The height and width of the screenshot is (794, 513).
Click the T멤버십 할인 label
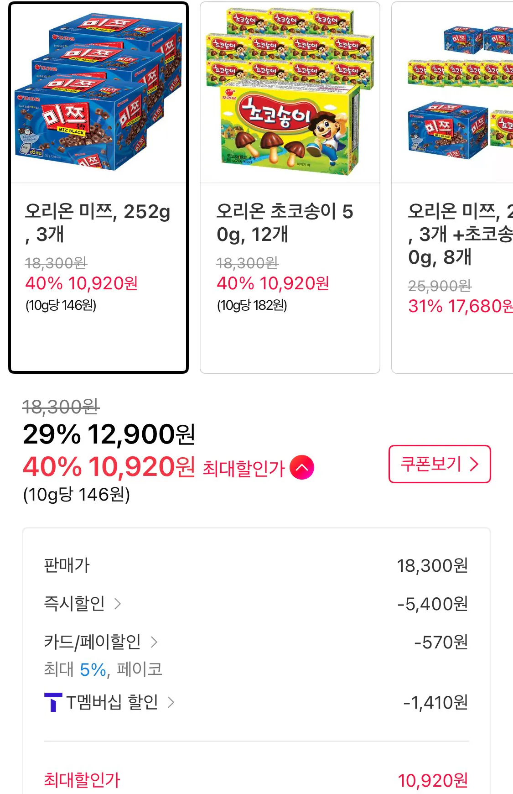point(112,702)
